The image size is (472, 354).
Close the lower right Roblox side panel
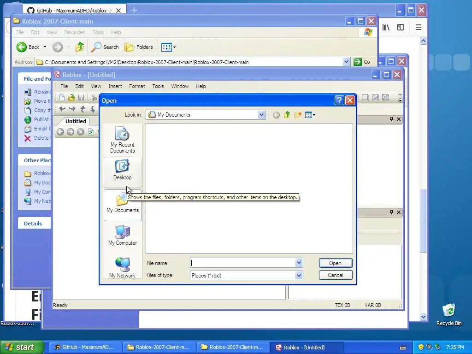coord(399,212)
